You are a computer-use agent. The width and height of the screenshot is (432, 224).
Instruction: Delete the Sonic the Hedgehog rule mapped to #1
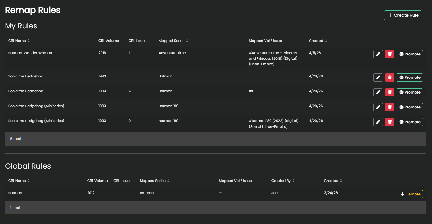coord(390,92)
